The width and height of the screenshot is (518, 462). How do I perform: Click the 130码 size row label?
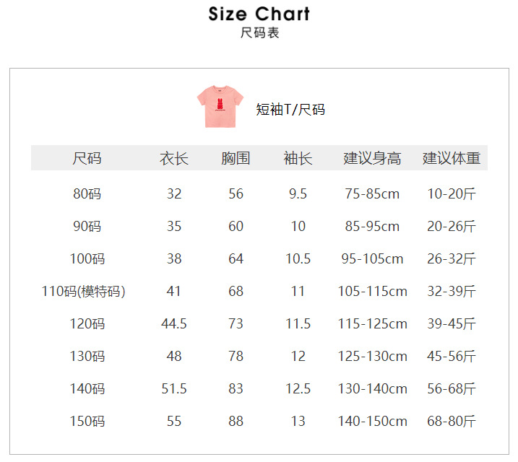[87, 357]
